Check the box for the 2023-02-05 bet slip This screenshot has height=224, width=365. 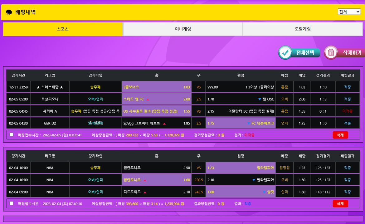12,135
